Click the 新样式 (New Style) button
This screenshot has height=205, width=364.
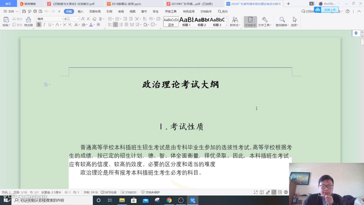pyautogui.click(x=235, y=21)
